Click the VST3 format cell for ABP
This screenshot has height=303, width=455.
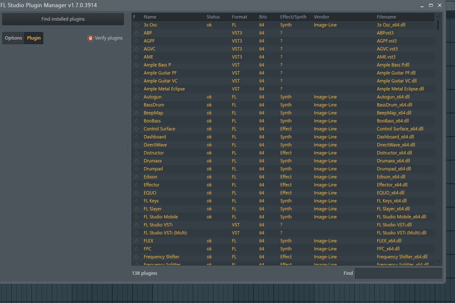237,33
